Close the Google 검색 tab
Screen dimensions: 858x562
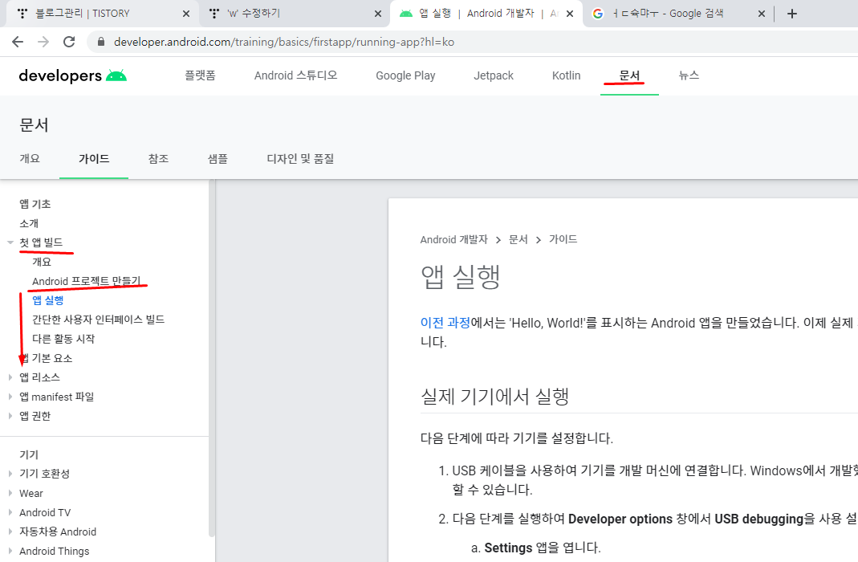pyautogui.click(x=761, y=14)
